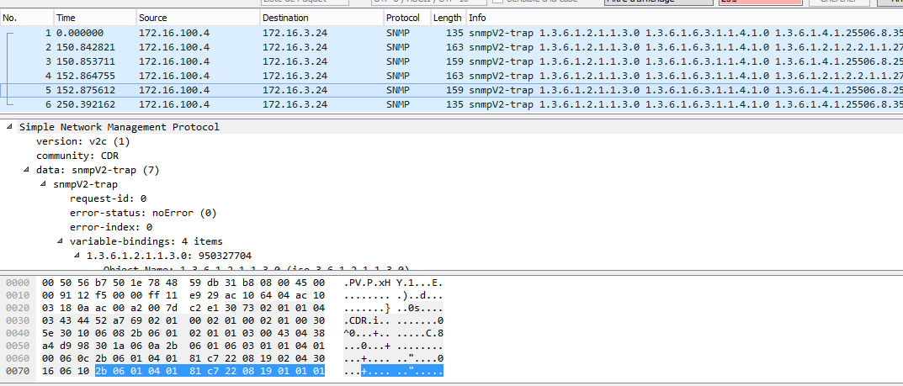Click destination 172.16.3.24 in packet 3

pyautogui.click(x=295, y=61)
